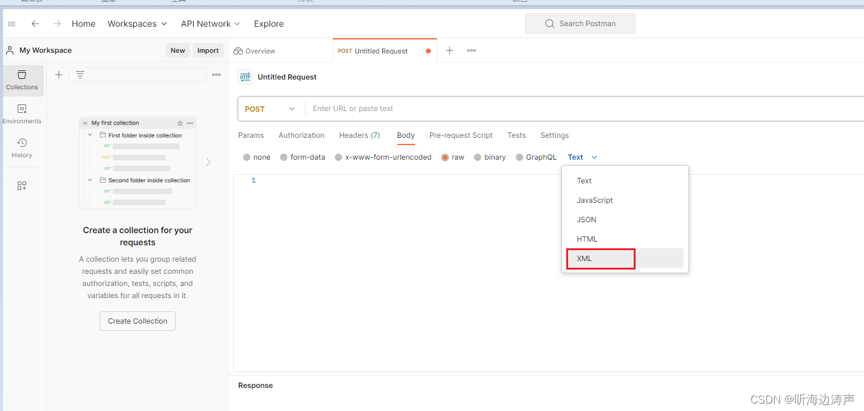
Task: Click the Create Collection button
Action: pos(137,321)
